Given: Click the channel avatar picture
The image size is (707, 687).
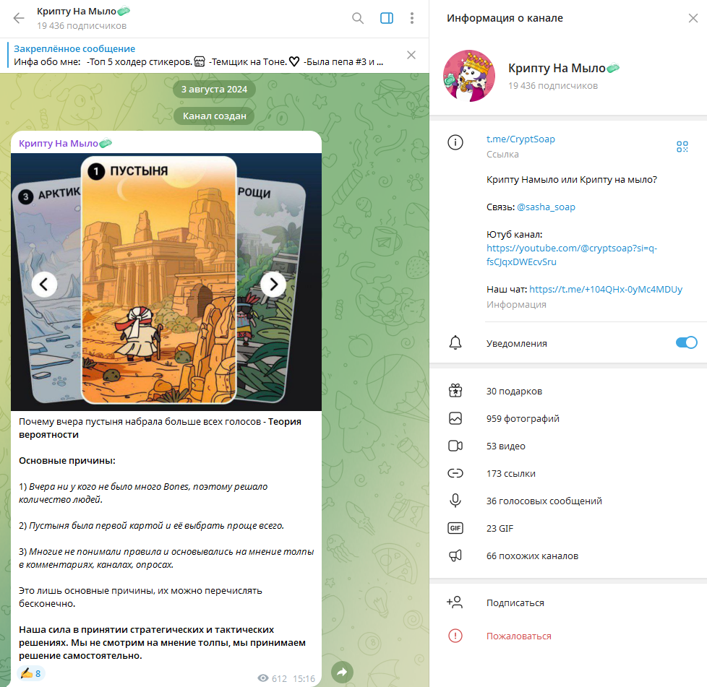Looking at the screenshot, I should click(x=469, y=76).
